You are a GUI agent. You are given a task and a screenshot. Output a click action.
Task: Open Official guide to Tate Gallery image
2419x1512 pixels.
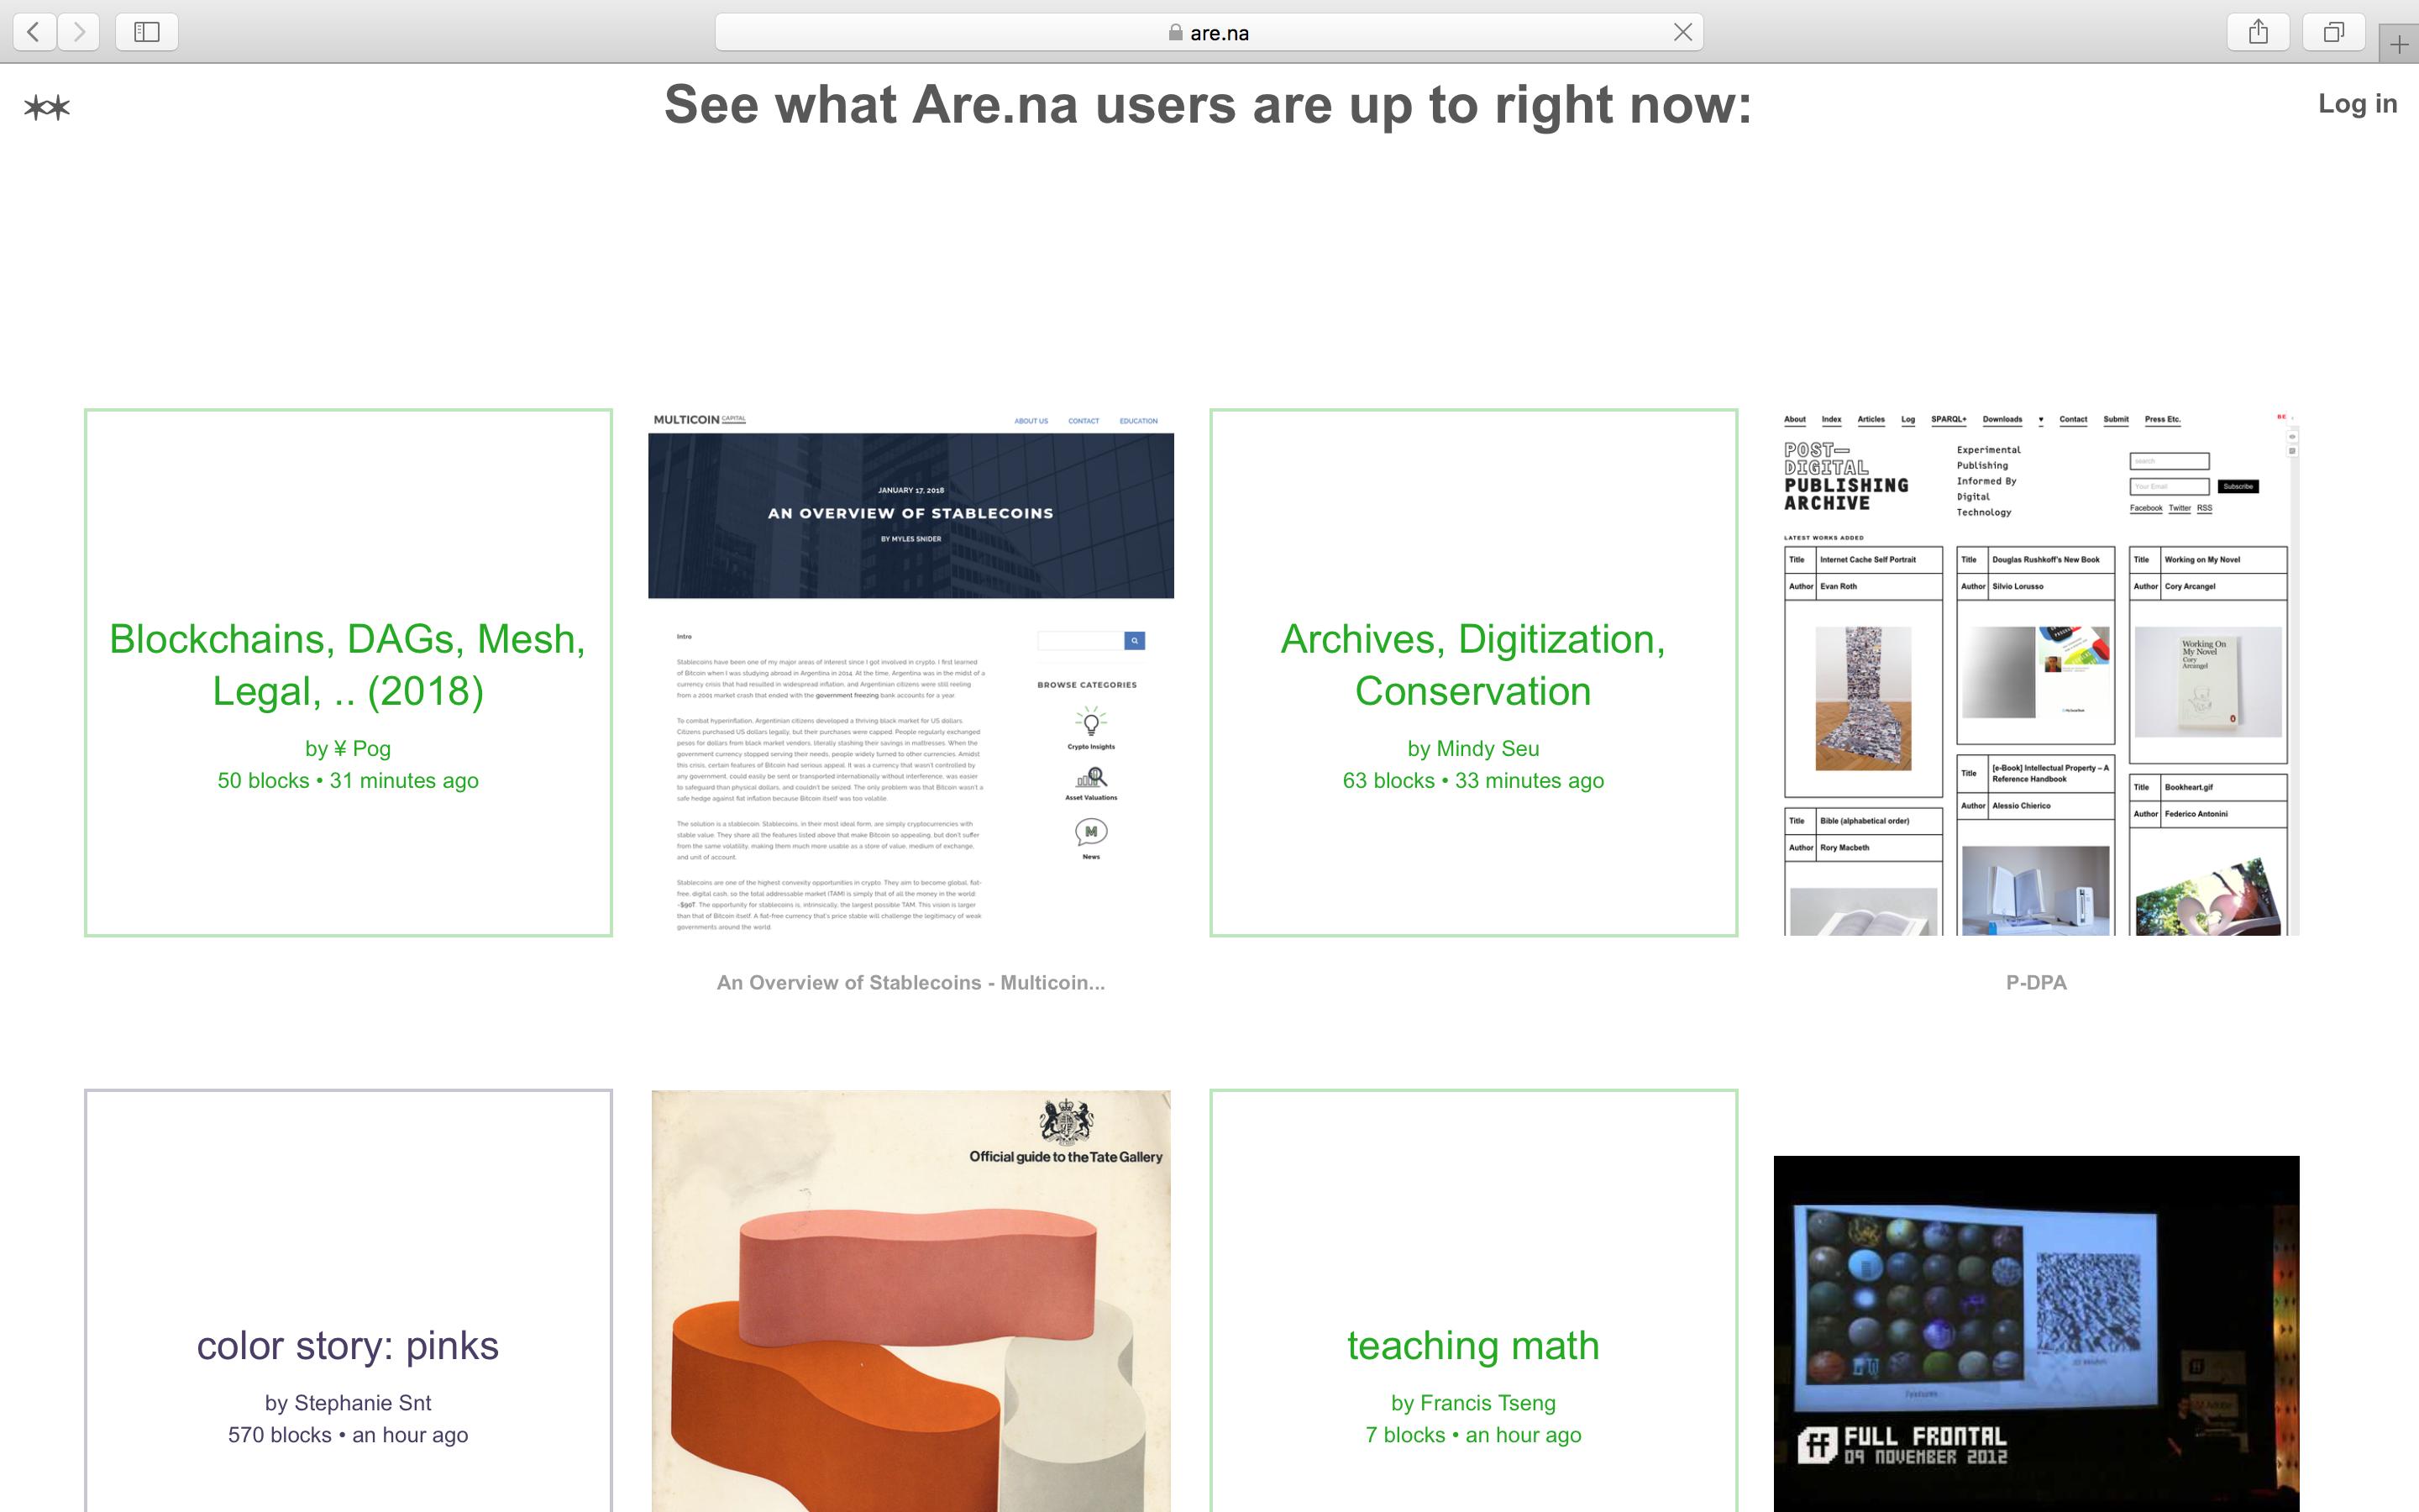tap(910, 1301)
